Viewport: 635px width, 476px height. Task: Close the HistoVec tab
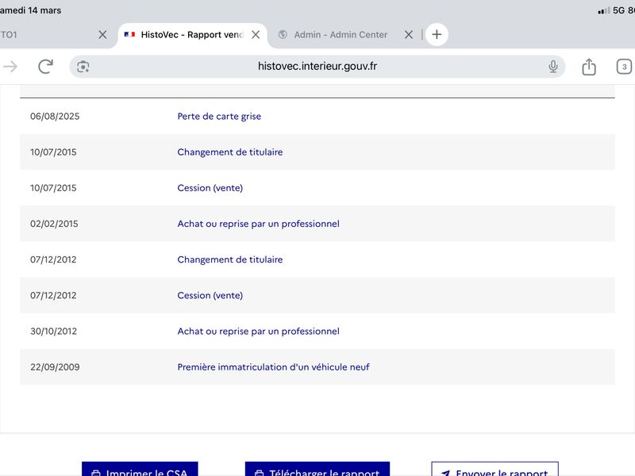pos(256,35)
